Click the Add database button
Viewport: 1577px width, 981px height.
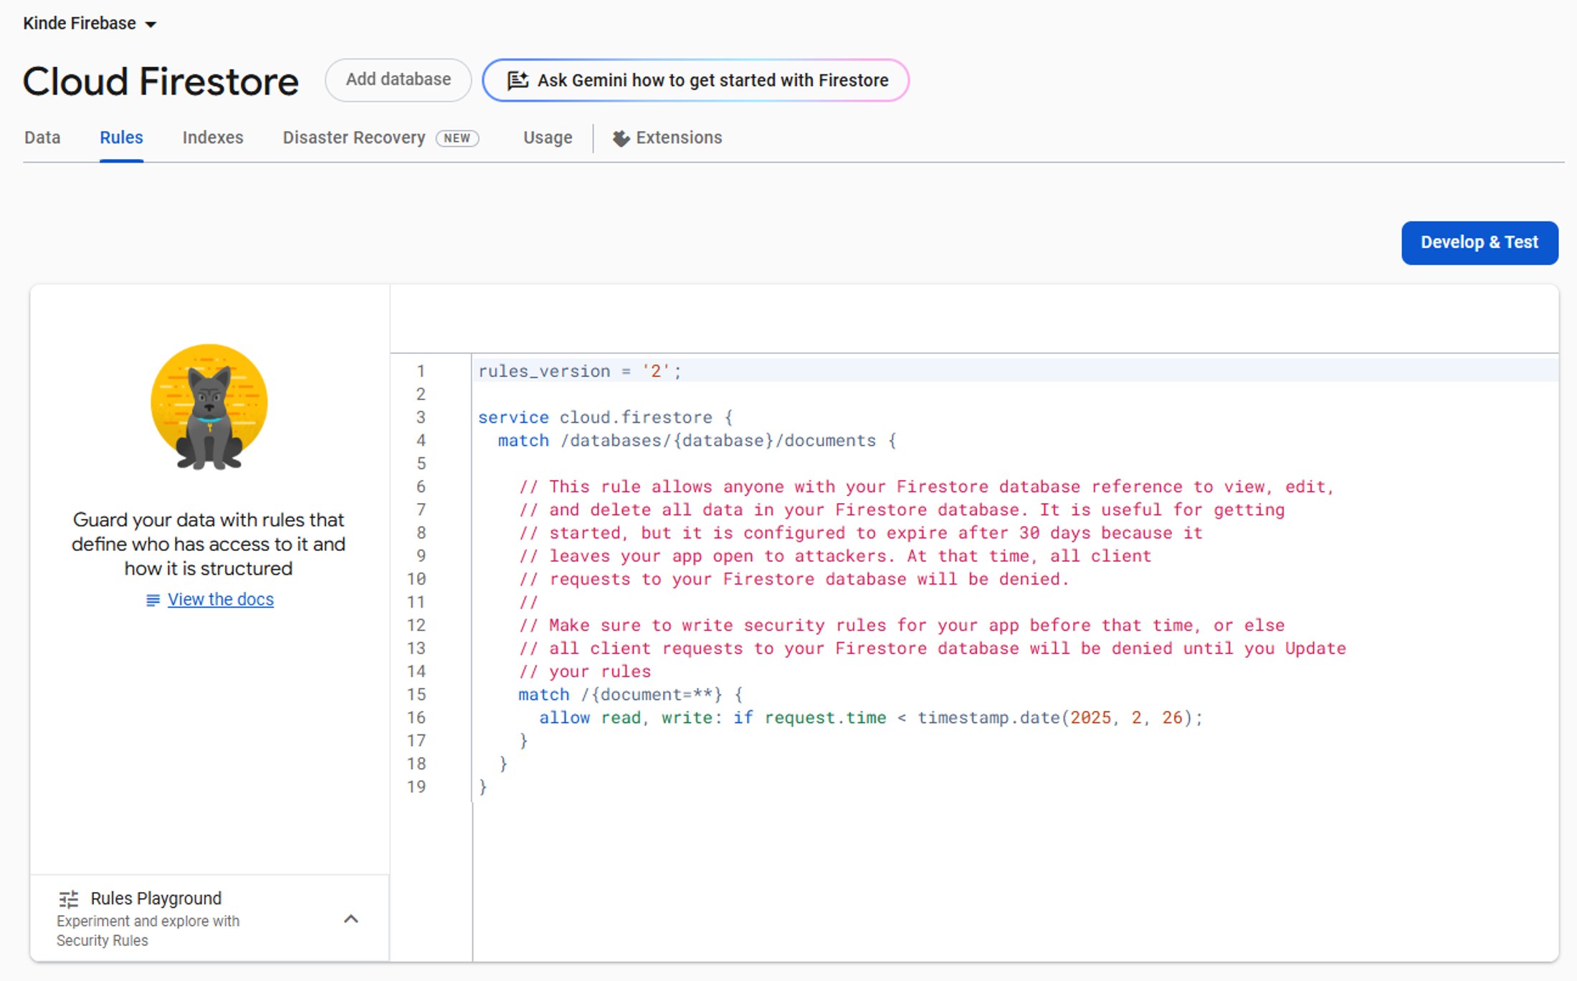point(398,80)
